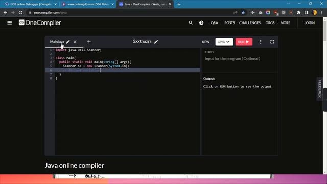Image resolution: width=327 pixels, height=184 pixels.
Task: Click the import java.util.Scanner line
Action: coord(78,50)
